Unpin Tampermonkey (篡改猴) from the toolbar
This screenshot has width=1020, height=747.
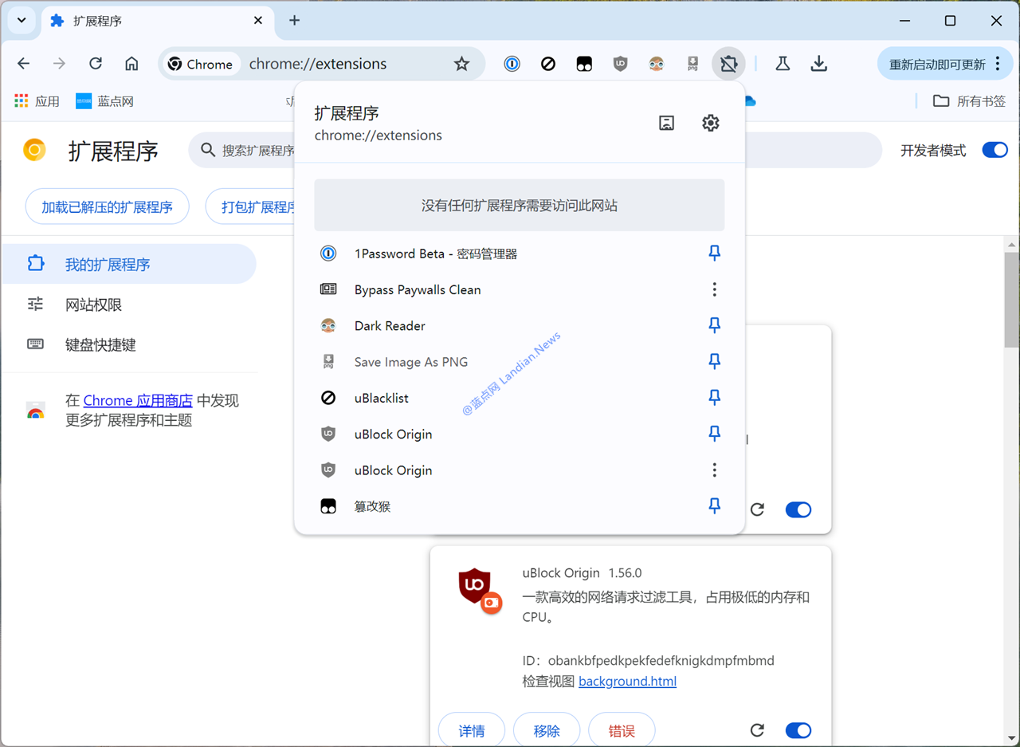[x=715, y=506]
